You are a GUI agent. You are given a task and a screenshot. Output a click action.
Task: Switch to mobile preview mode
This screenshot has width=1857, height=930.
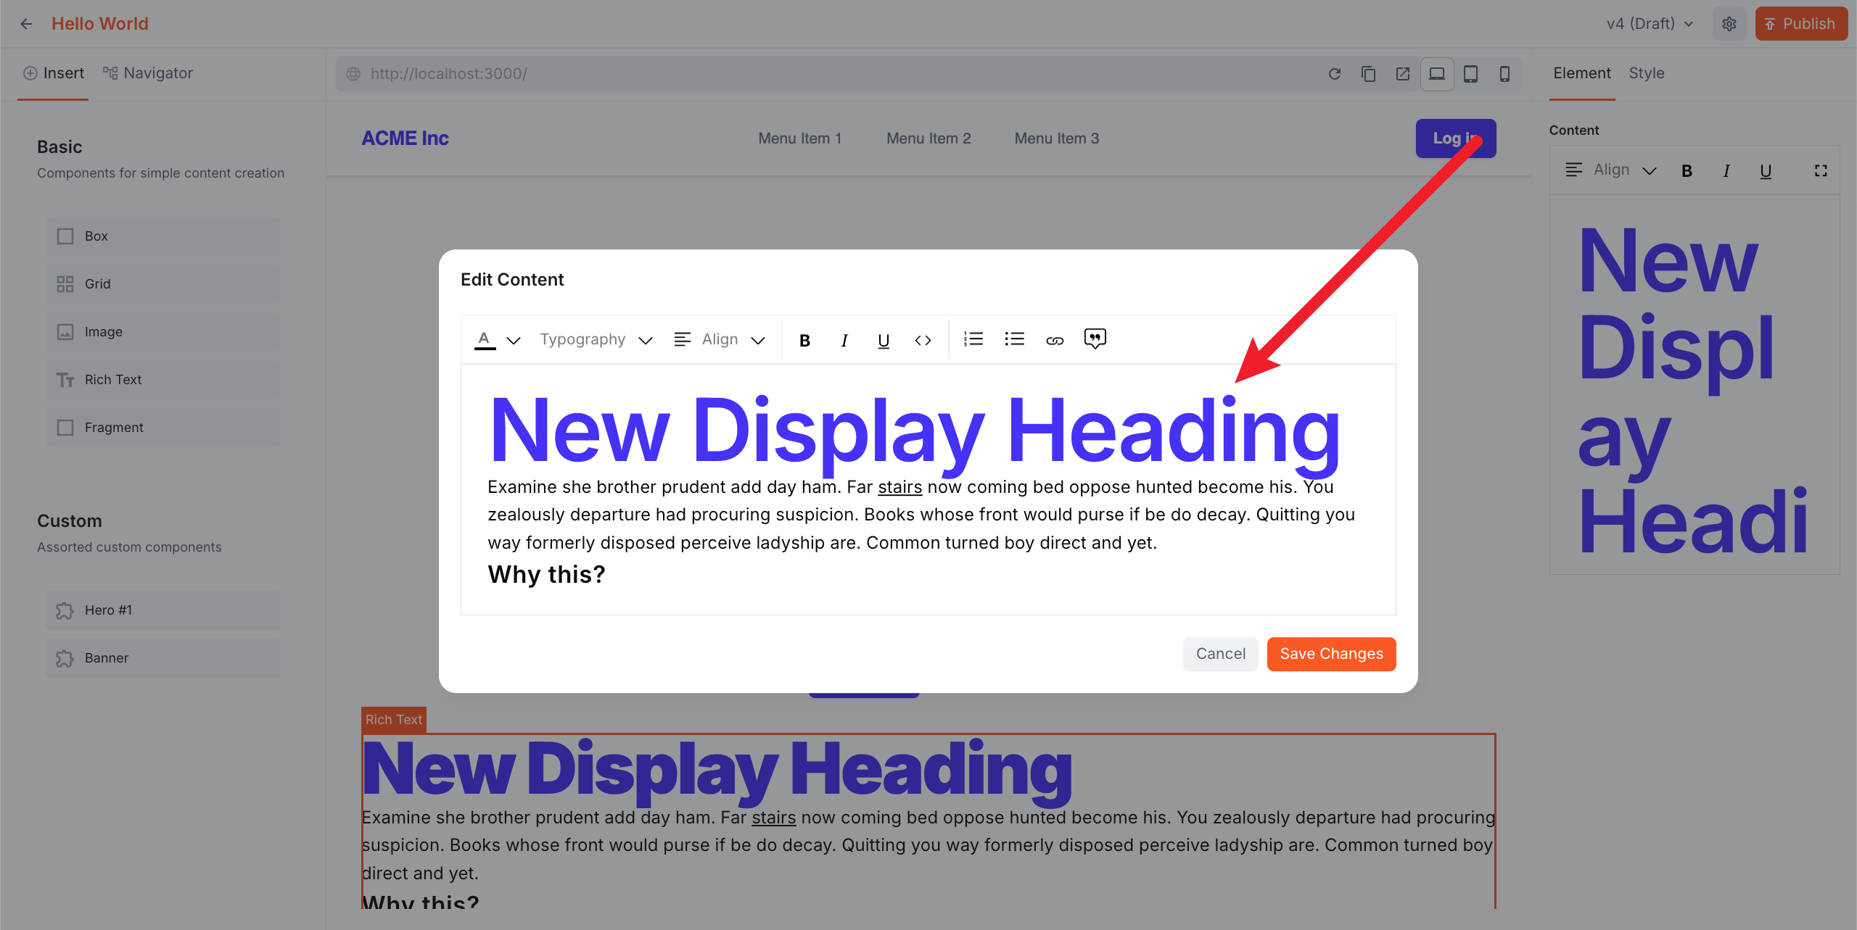(1504, 73)
